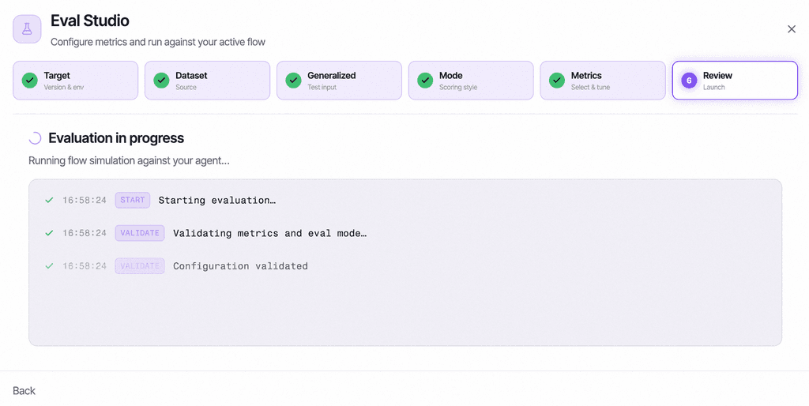Click the green checkmark on Mode step
809x406 pixels.
point(425,81)
